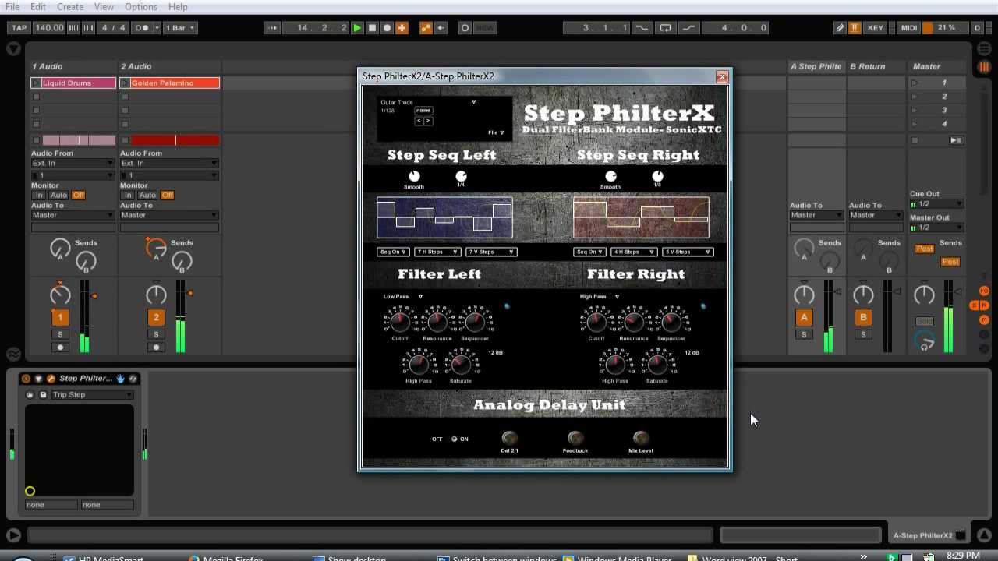Open the Edit menu
998x561 pixels.
(38, 7)
